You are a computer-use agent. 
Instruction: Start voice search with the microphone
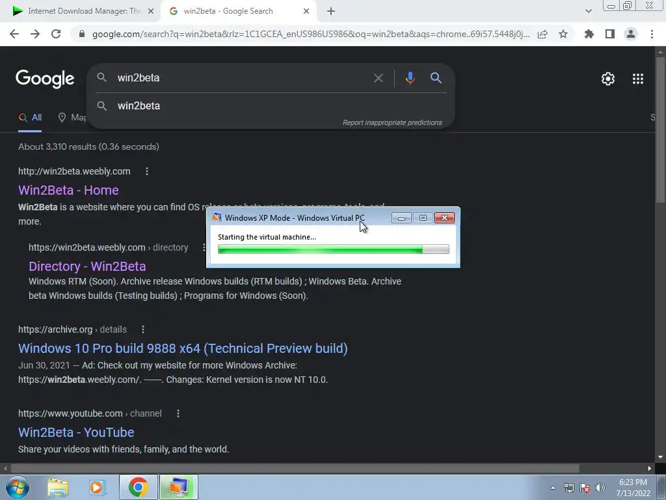(410, 78)
